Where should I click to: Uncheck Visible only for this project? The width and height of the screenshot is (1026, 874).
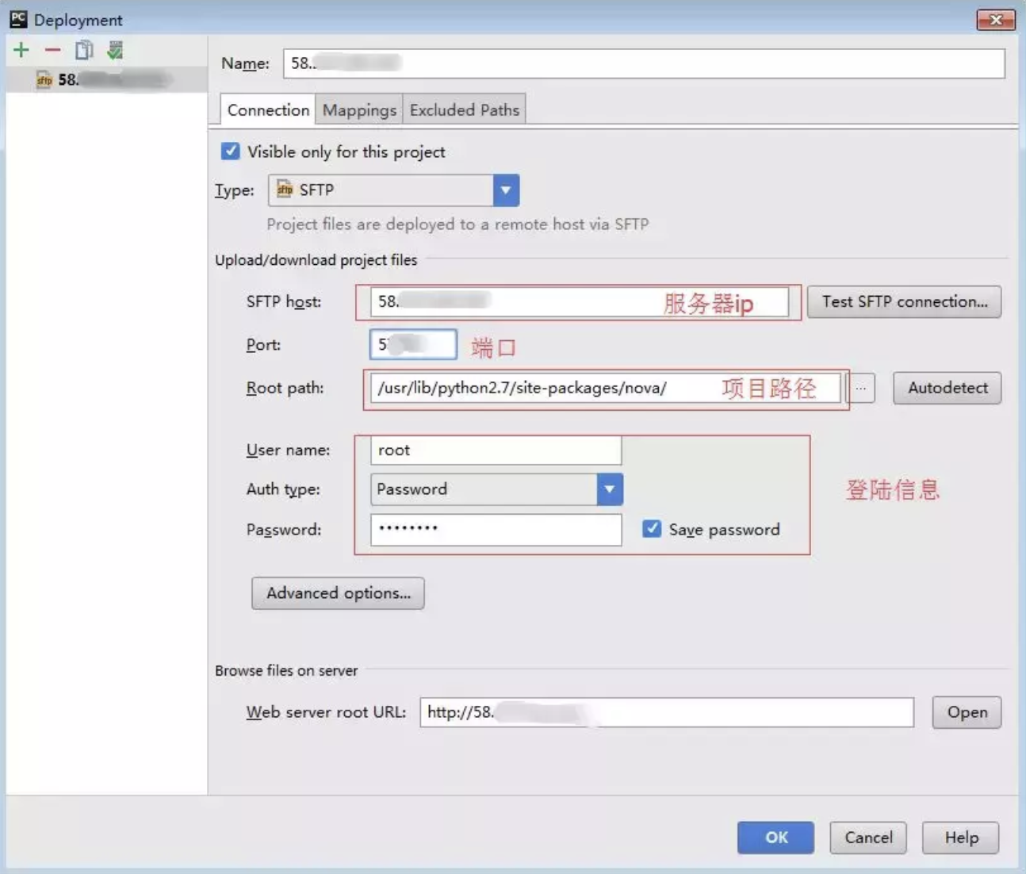click(231, 151)
